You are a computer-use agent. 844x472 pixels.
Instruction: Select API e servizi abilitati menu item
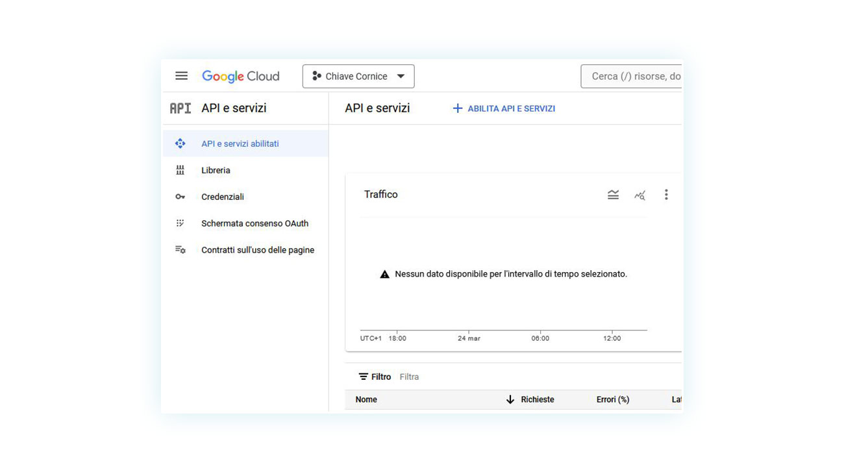tap(245, 143)
